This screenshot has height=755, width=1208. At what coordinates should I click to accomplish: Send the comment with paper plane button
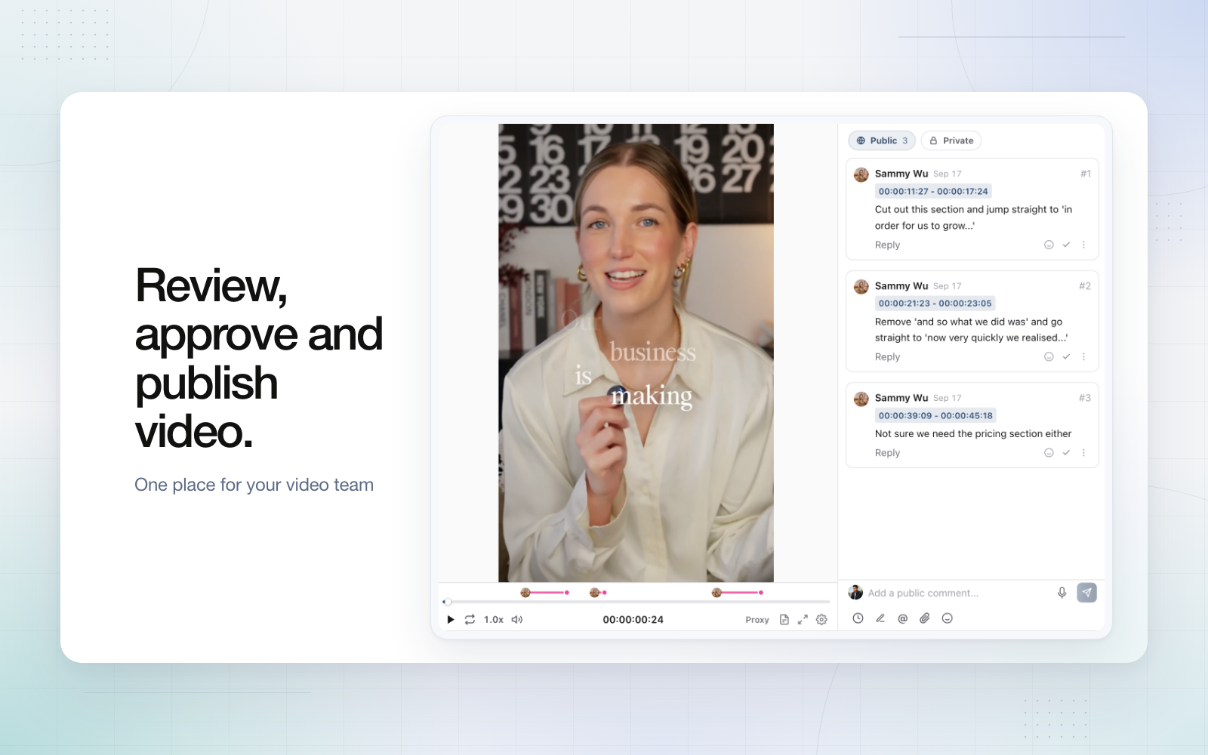pyautogui.click(x=1086, y=593)
